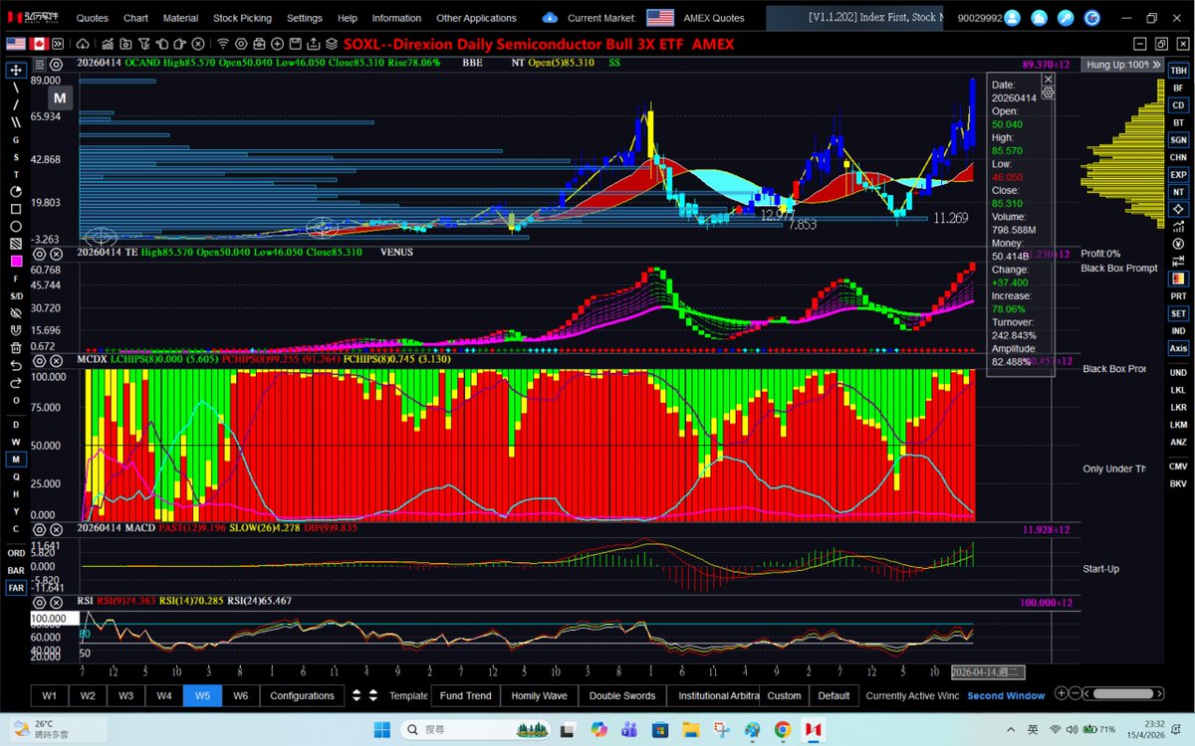This screenshot has width=1195, height=746.
Task: Expand the flag list double-arrow in toolbar
Action: [x=59, y=44]
